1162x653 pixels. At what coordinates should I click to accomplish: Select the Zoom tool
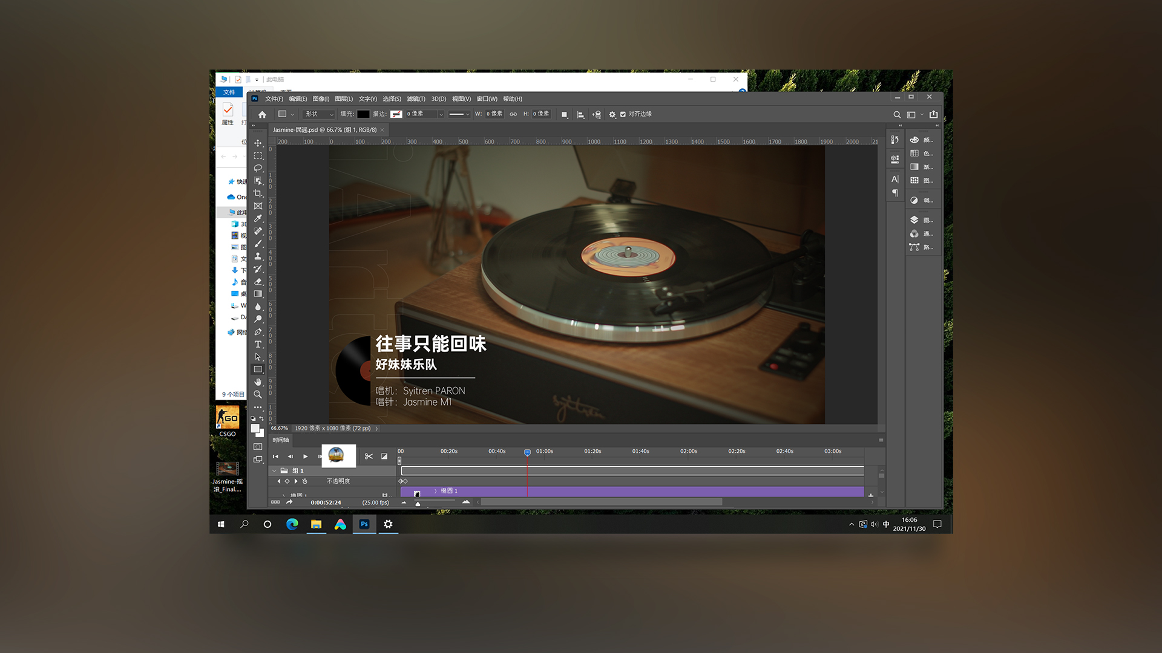258,394
